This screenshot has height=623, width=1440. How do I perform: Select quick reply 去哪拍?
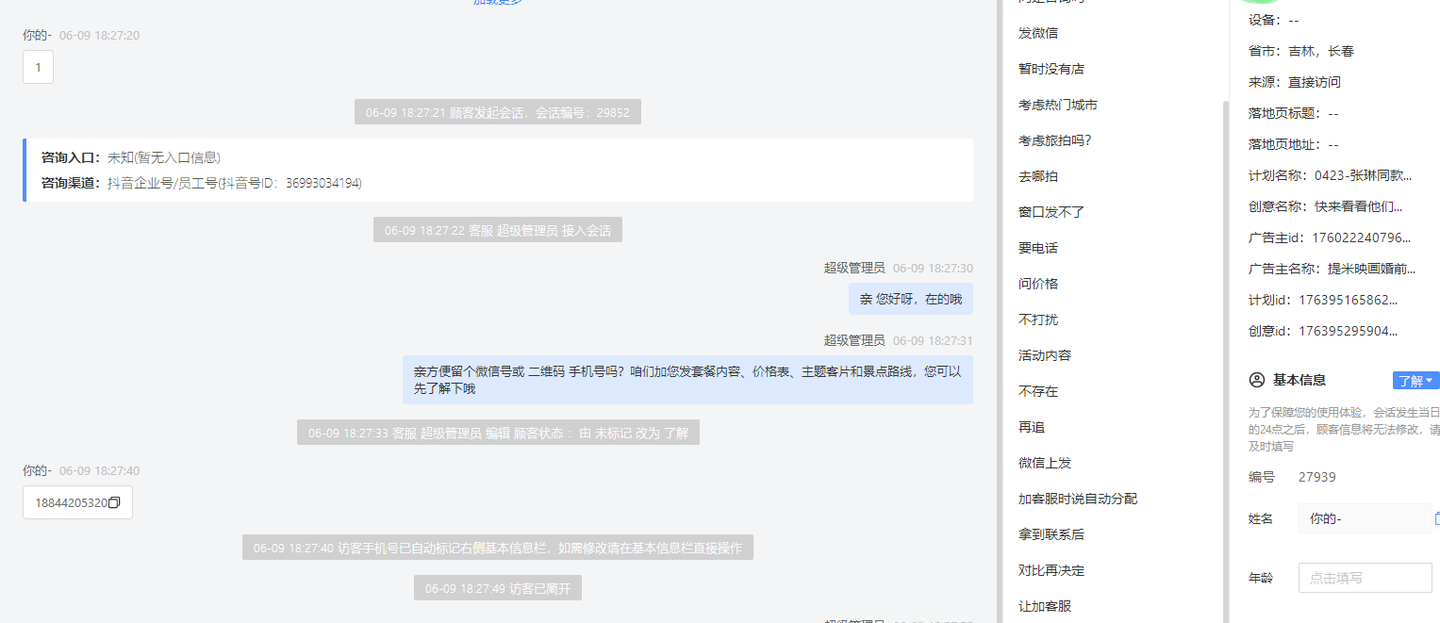point(1038,176)
